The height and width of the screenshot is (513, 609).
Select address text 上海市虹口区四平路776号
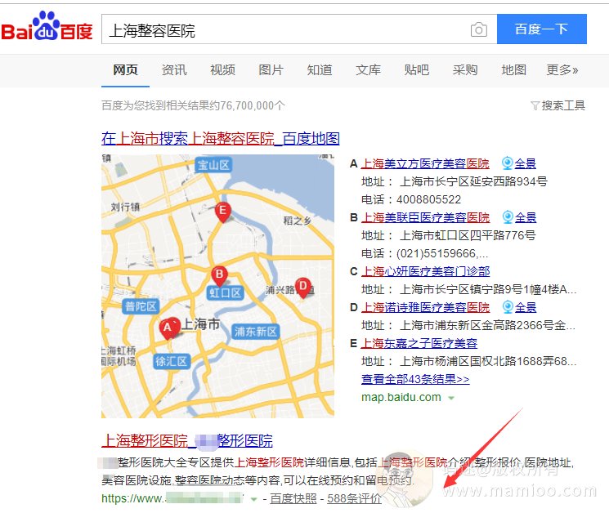pos(468,235)
